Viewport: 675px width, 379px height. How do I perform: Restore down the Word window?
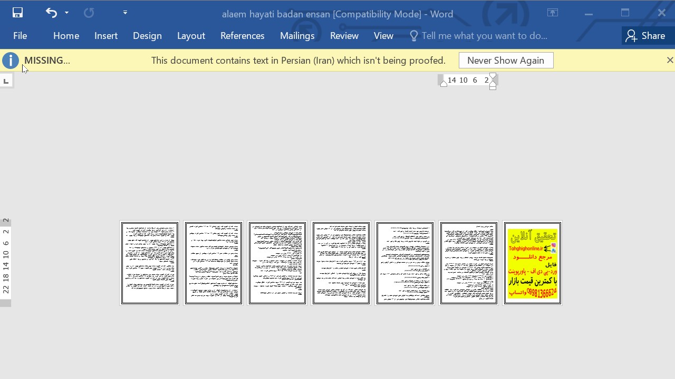625,13
